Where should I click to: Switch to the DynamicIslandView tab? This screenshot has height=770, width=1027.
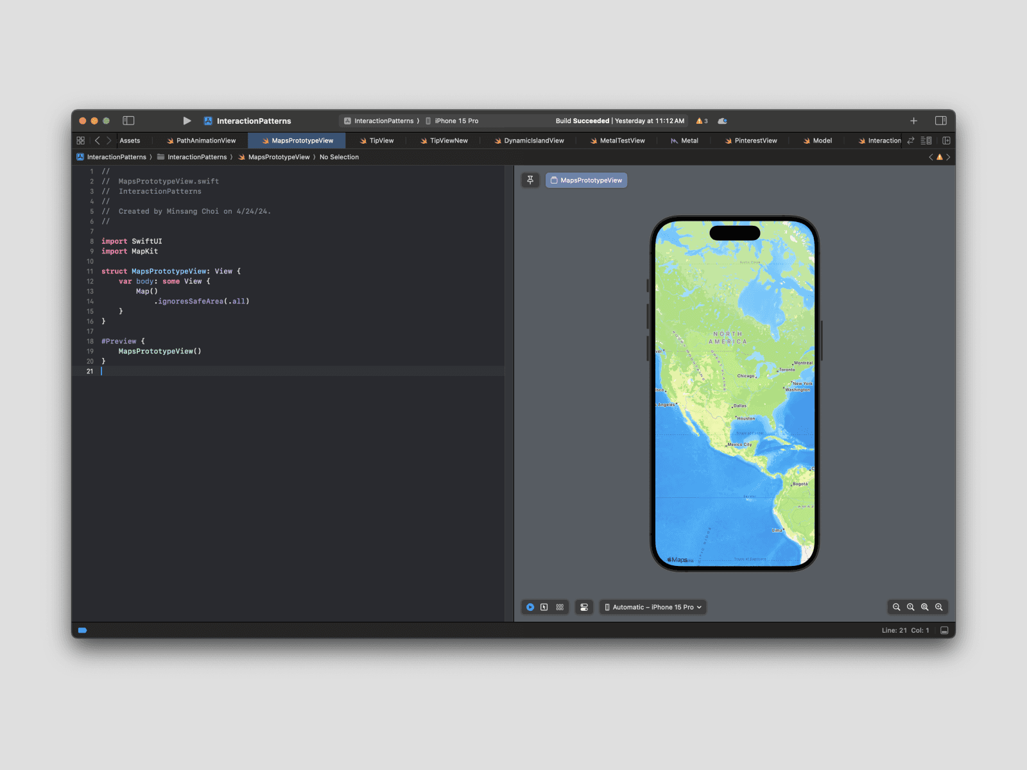tap(529, 141)
